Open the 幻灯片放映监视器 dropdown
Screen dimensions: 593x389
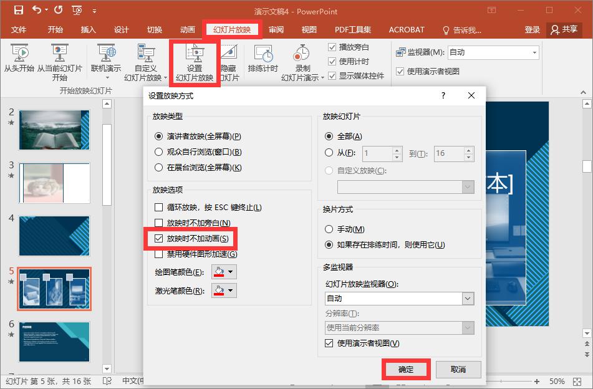[x=470, y=299]
